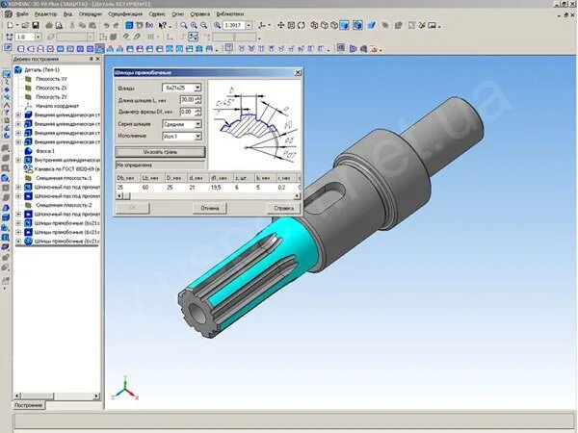Redo the action via toolbar arrow
Image resolution: width=578 pixels, height=433 pixels.
click(x=117, y=25)
